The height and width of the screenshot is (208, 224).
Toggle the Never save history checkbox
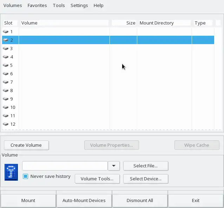(x=25, y=176)
